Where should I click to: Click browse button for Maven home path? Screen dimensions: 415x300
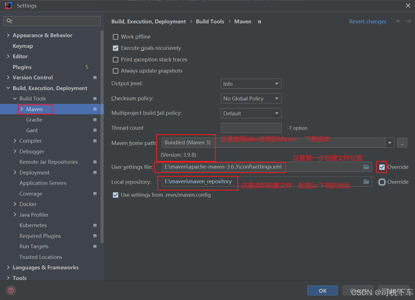coord(402,143)
